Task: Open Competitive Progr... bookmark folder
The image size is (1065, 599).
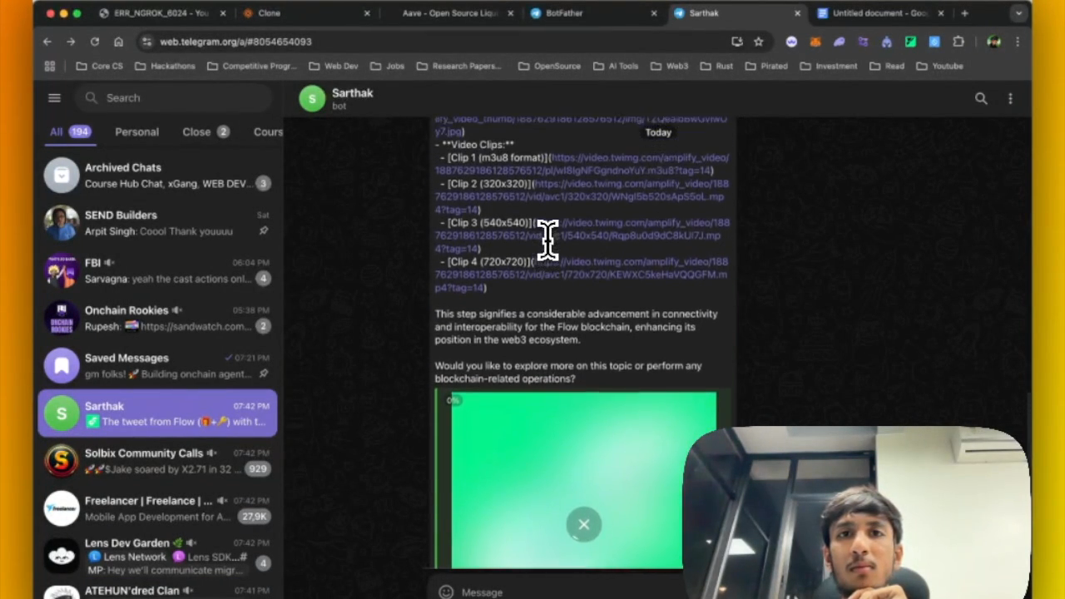Action: point(250,67)
